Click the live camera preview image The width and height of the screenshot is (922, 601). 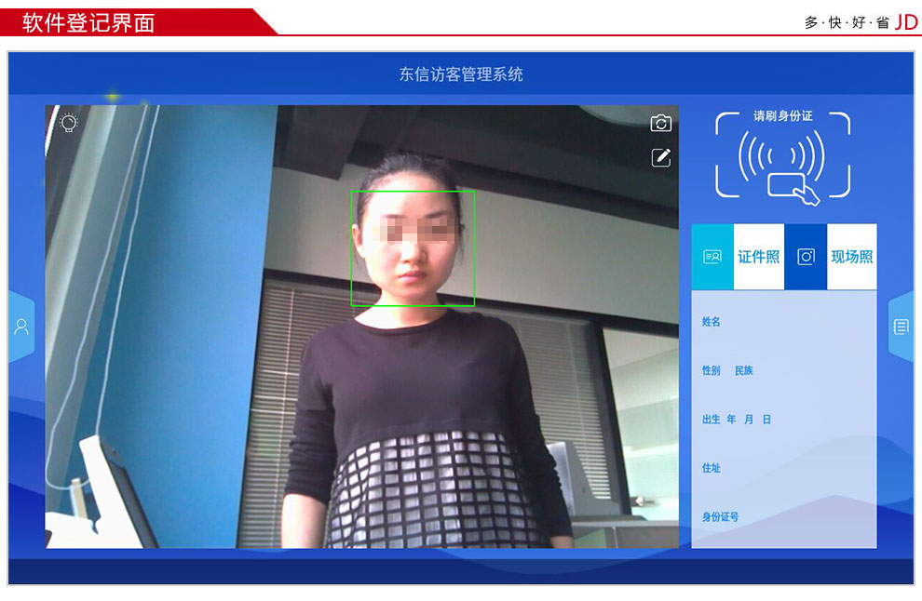point(361,327)
